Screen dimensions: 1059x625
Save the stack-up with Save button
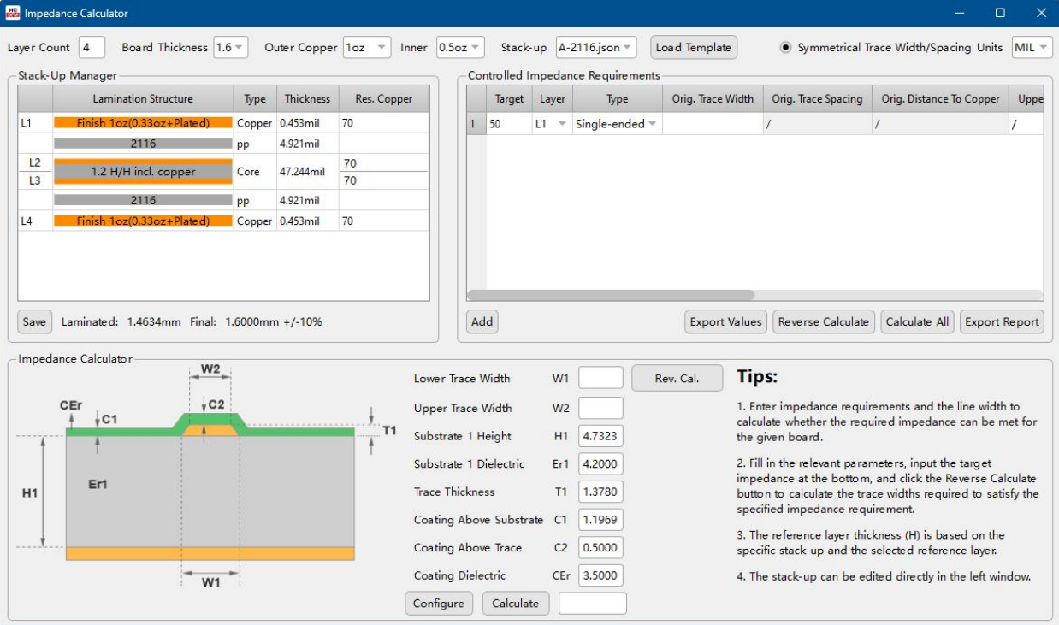click(x=34, y=321)
